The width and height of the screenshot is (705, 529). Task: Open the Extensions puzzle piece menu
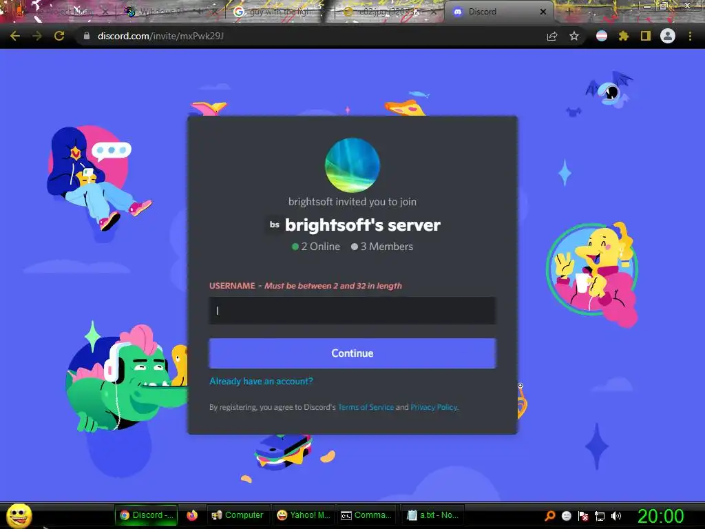[x=623, y=36]
